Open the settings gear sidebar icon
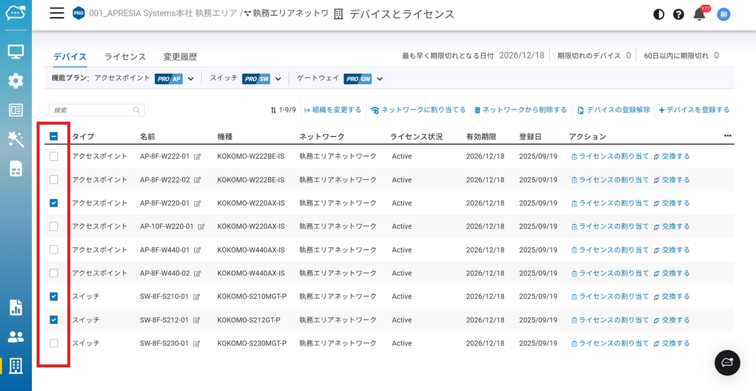The image size is (756, 391). (x=16, y=81)
